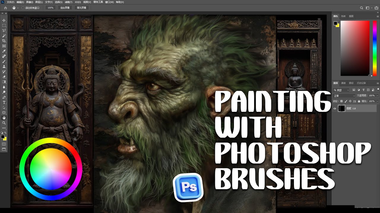Viewport: 380px width, 213px height.
Task: Switch to the 历史记录 tab
Action: pyautogui.click(x=361, y=83)
